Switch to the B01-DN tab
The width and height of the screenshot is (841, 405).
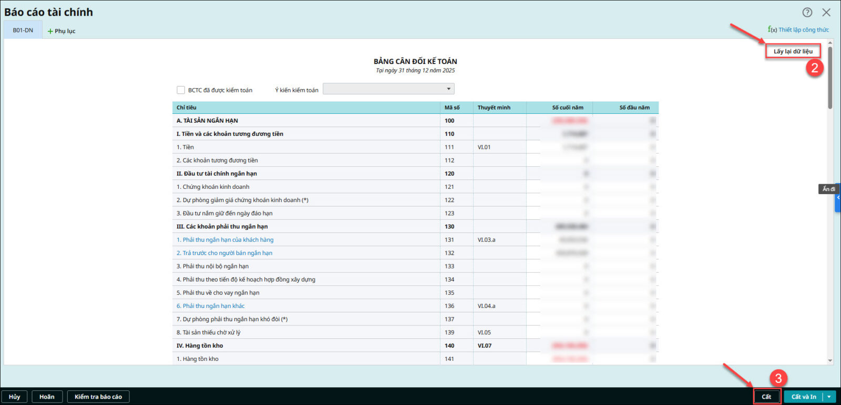tap(23, 30)
